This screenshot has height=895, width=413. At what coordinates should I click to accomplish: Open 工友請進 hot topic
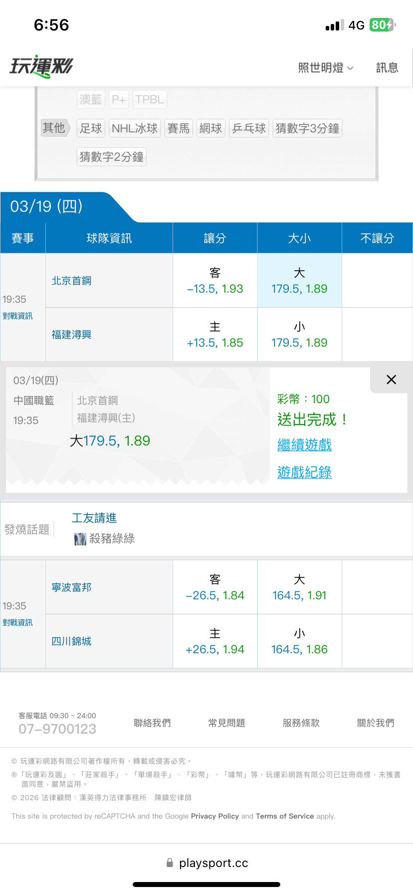(x=94, y=518)
